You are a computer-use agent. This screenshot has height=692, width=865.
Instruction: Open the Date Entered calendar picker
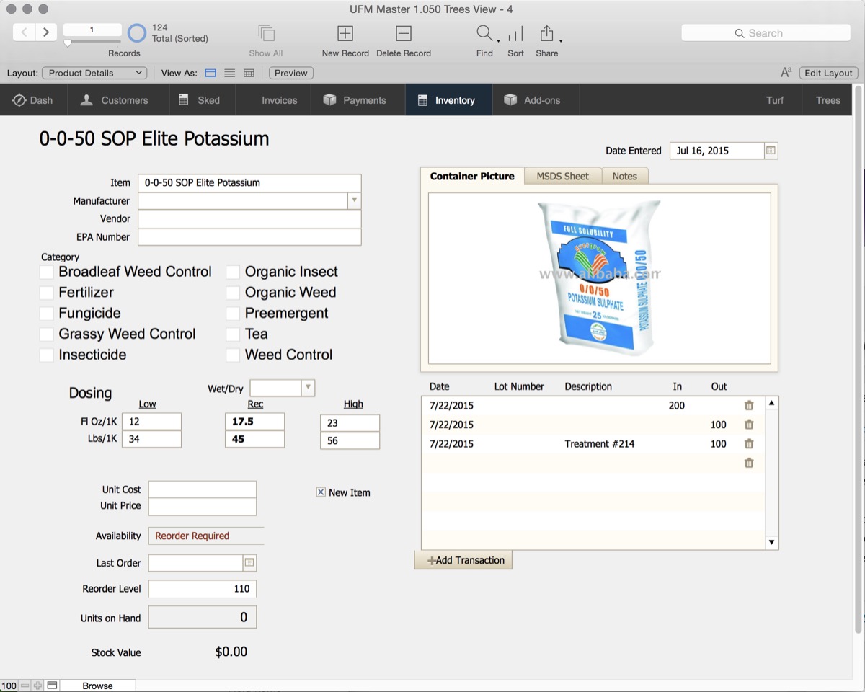[771, 151]
